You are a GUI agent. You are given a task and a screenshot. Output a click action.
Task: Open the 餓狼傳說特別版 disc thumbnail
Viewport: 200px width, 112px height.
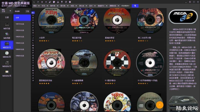click(51, 63)
